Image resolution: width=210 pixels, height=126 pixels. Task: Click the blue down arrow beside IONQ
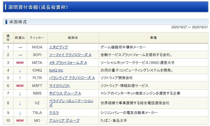[x=20, y=70]
